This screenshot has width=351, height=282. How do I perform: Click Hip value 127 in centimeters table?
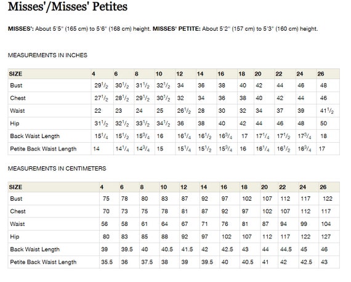(326, 237)
